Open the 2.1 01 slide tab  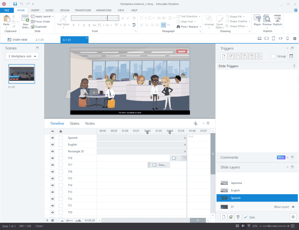click(40, 40)
